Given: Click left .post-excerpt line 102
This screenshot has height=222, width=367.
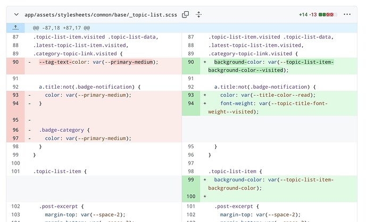Looking at the screenshot, I should pos(61,207).
